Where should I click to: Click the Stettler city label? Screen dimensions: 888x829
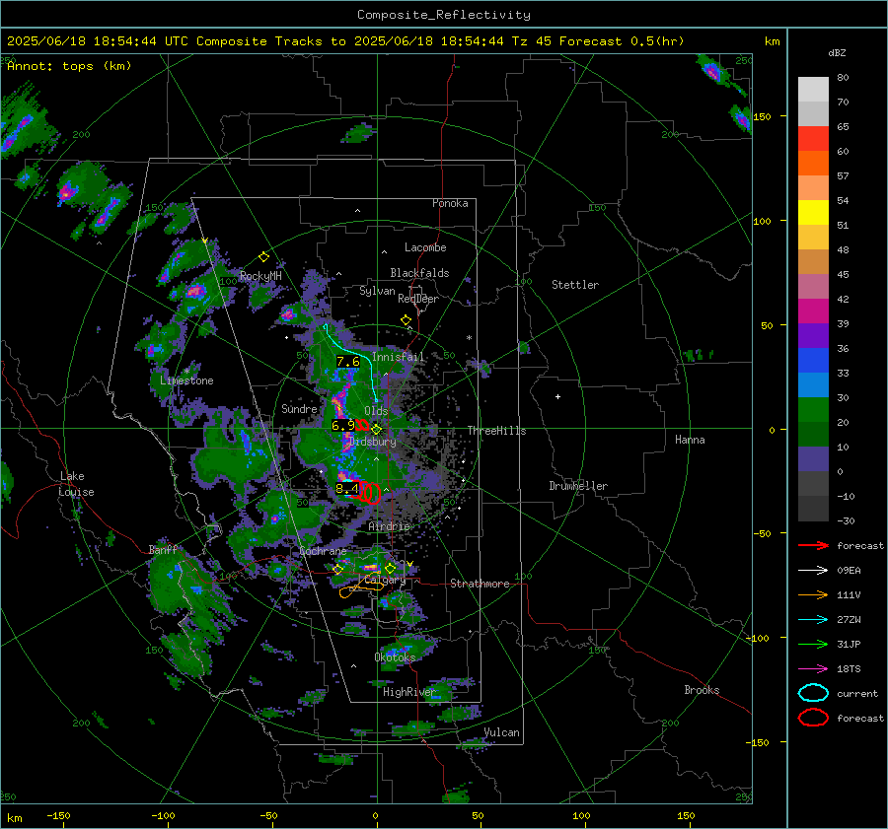pos(575,285)
